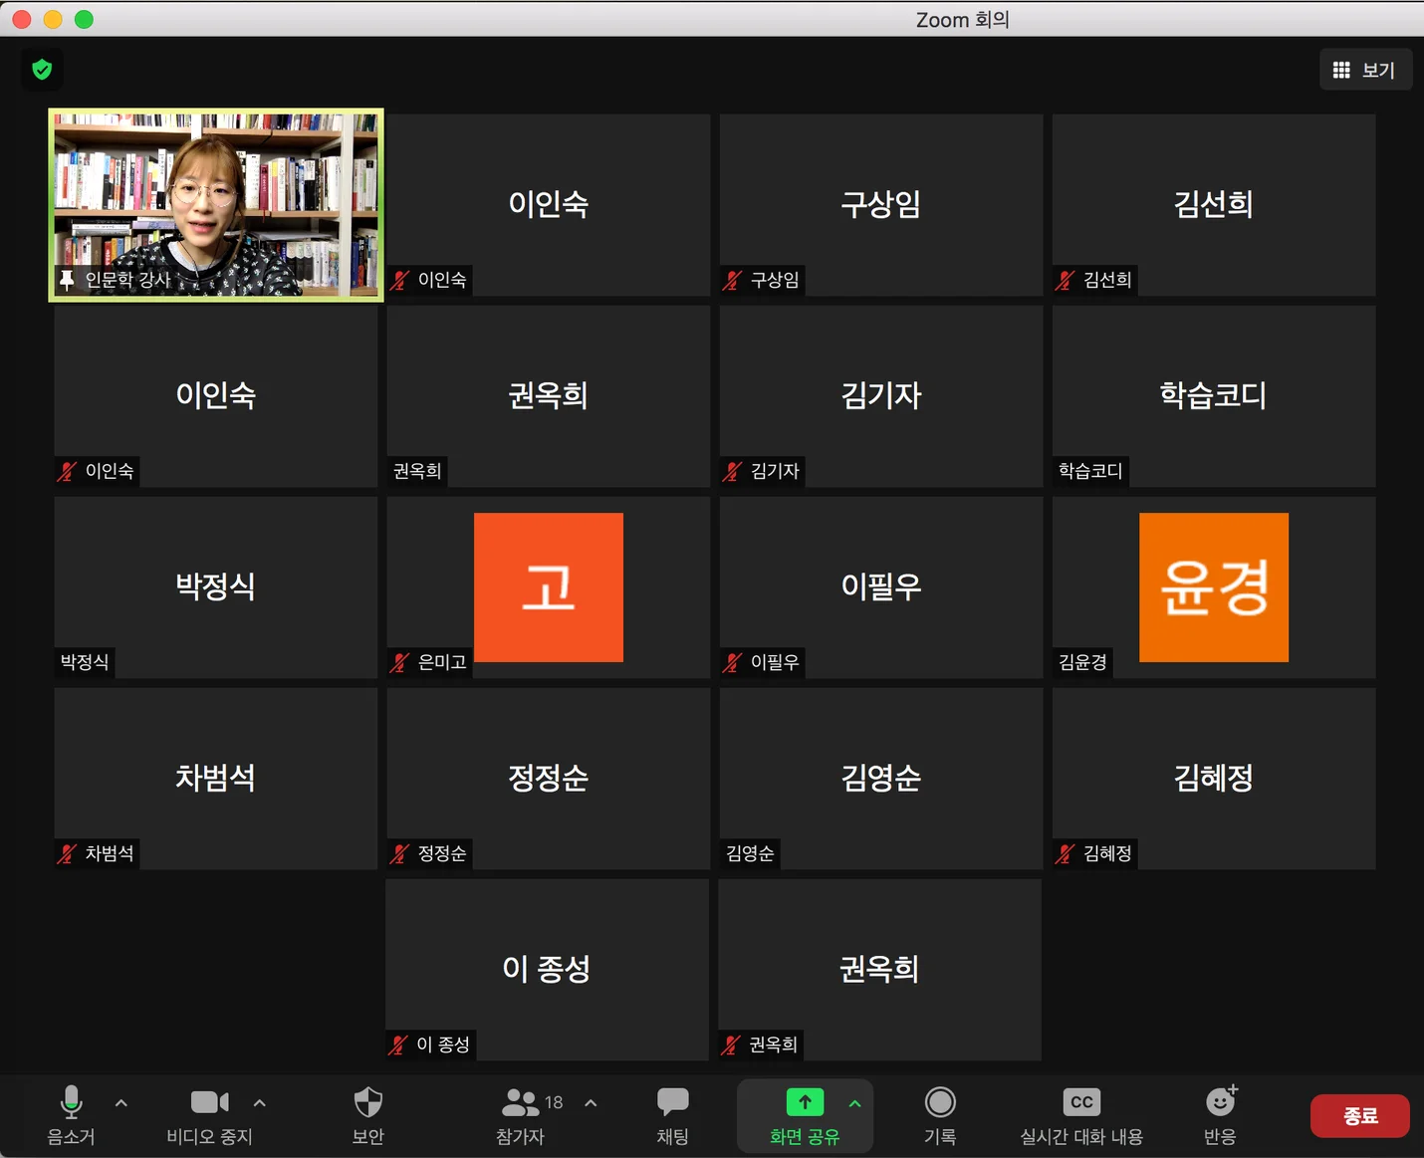Click muted mic icon for 차범석
The height and width of the screenshot is (1158, 1424).
coord(67,854)
